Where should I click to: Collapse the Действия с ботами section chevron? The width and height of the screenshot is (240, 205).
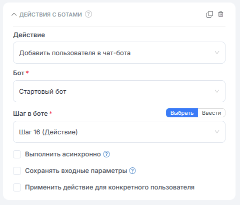(14, 15)
